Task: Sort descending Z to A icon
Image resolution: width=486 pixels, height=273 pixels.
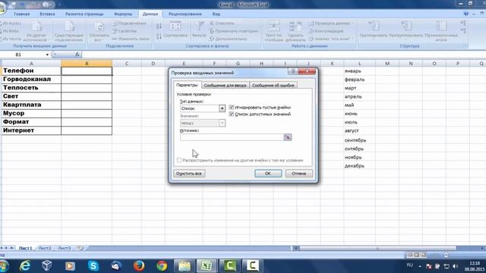Action: click(159, 36)
